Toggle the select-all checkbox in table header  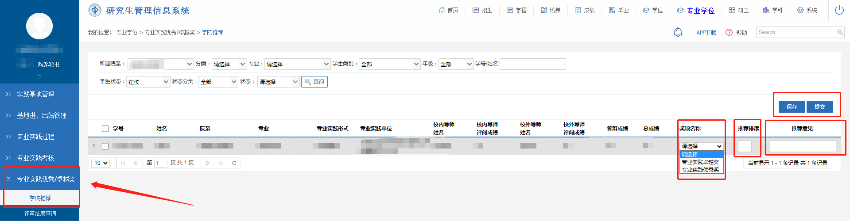coord(105,129)
